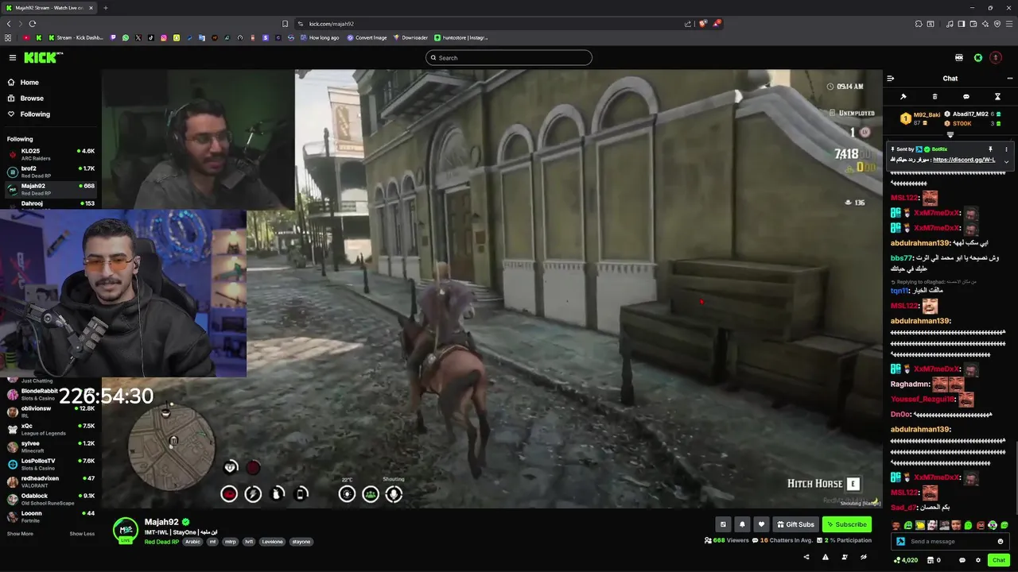Image resolution: width=1018 pixels, height=572 pixels.
Task: Open brof2 channel in following list
Action: tap(49, 172)
